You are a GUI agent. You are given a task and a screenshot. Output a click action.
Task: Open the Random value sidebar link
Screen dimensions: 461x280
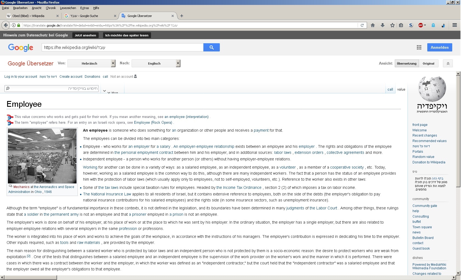[x=423, y=157]
